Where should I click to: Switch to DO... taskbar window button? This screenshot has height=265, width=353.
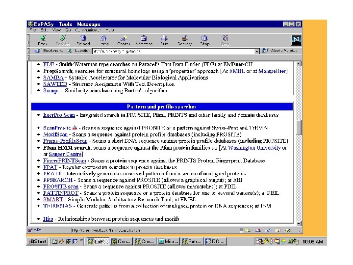215,241
